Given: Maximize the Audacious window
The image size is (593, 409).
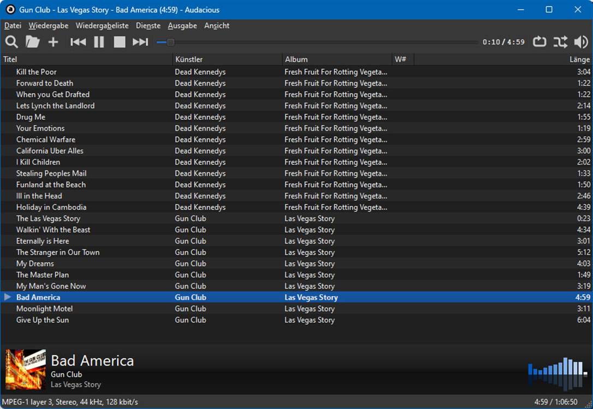Looking at the screenshot, I should tap(549, 9).
